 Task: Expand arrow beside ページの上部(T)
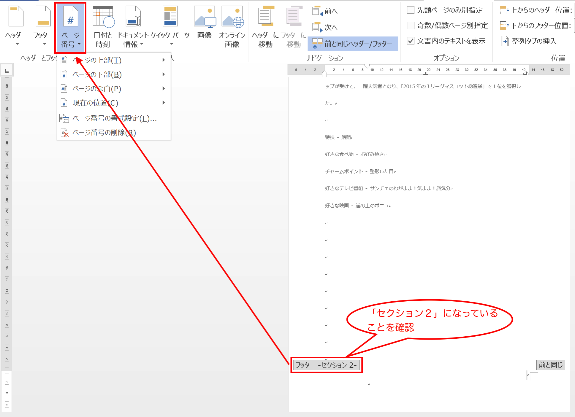pyautogui.click(x=164, y=60)
